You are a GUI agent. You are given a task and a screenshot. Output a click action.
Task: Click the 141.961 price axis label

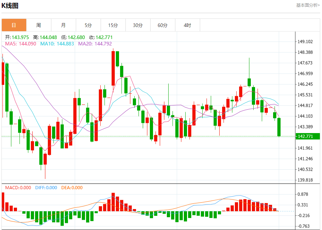305,148
